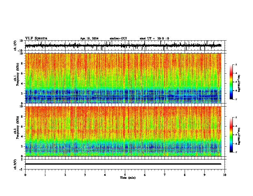Click the "1" time axis tick label
This screenshot has width=253, height=196.
pos(45,175)
